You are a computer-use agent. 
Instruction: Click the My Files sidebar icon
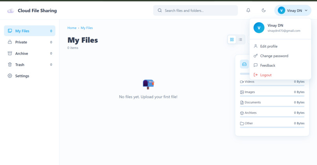click(x=10, y=31)
